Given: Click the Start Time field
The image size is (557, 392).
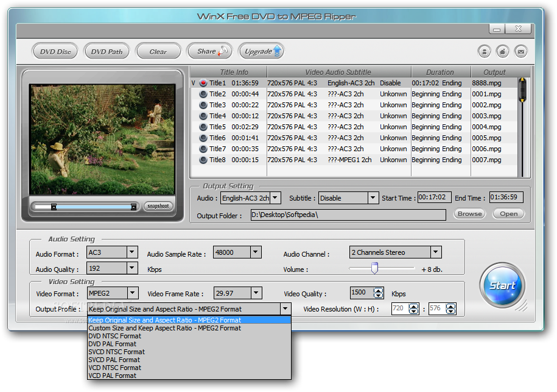Looking at the screenshot, I should [434, 197].
